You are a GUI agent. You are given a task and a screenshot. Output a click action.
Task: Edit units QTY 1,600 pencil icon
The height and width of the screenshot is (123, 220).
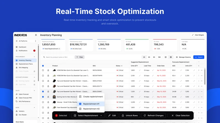click(x=140, y=70)
